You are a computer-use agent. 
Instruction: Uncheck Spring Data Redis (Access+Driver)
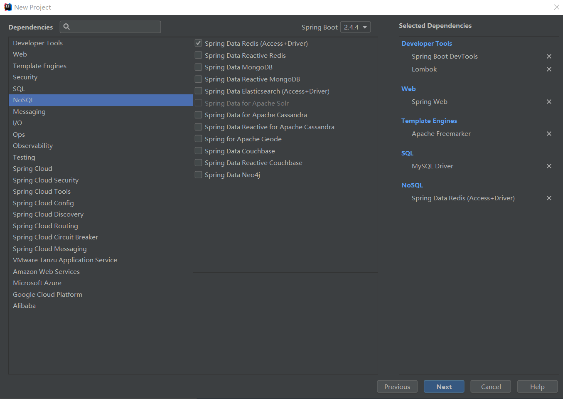tap(199, 43)
